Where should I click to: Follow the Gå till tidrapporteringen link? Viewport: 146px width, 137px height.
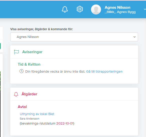pyautogui.click(x=104, y=71)
